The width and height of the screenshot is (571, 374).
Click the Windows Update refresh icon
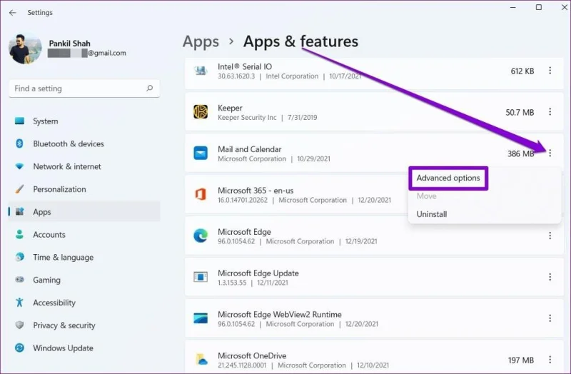point(20,348)
